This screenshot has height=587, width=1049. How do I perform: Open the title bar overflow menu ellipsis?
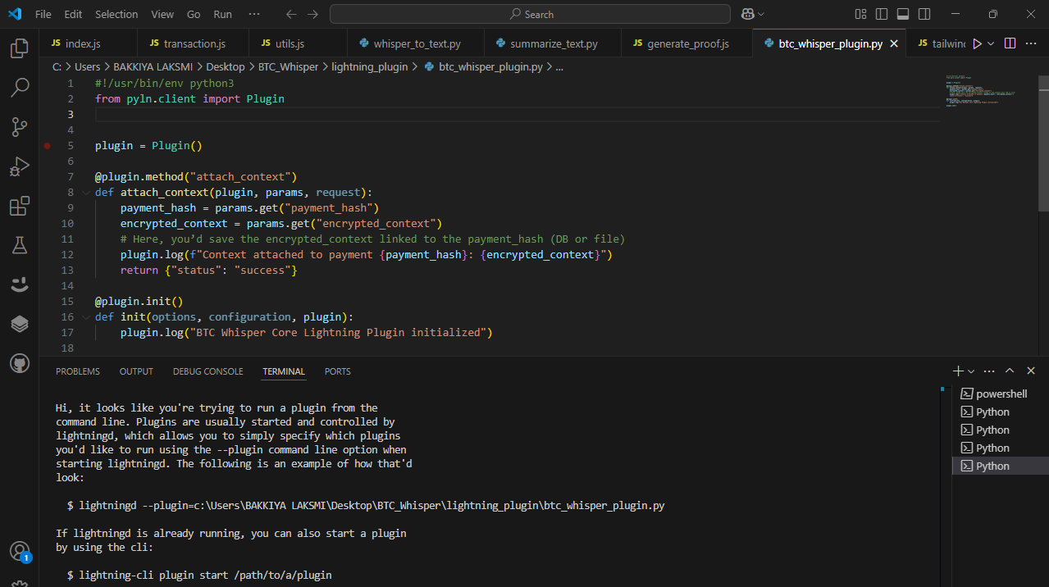pos(254,14)
